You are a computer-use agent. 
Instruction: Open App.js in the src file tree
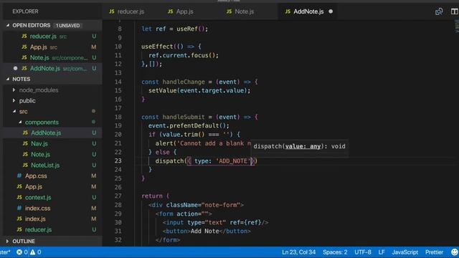coord(52,186)
